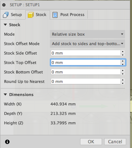Click the Cancel button
This screenshot has width=132, height=148.
point(115,141)
